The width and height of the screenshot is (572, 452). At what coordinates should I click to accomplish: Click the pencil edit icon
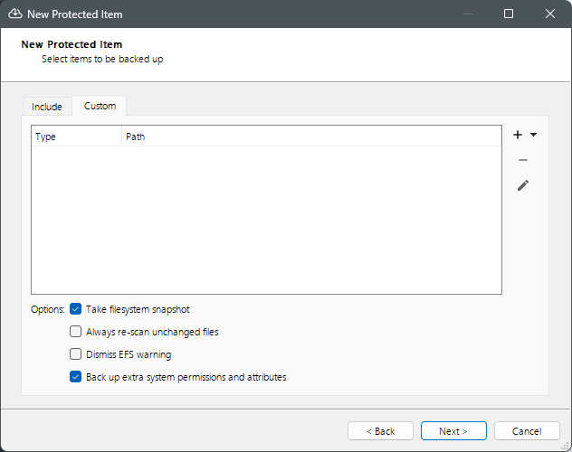point(522,185)
